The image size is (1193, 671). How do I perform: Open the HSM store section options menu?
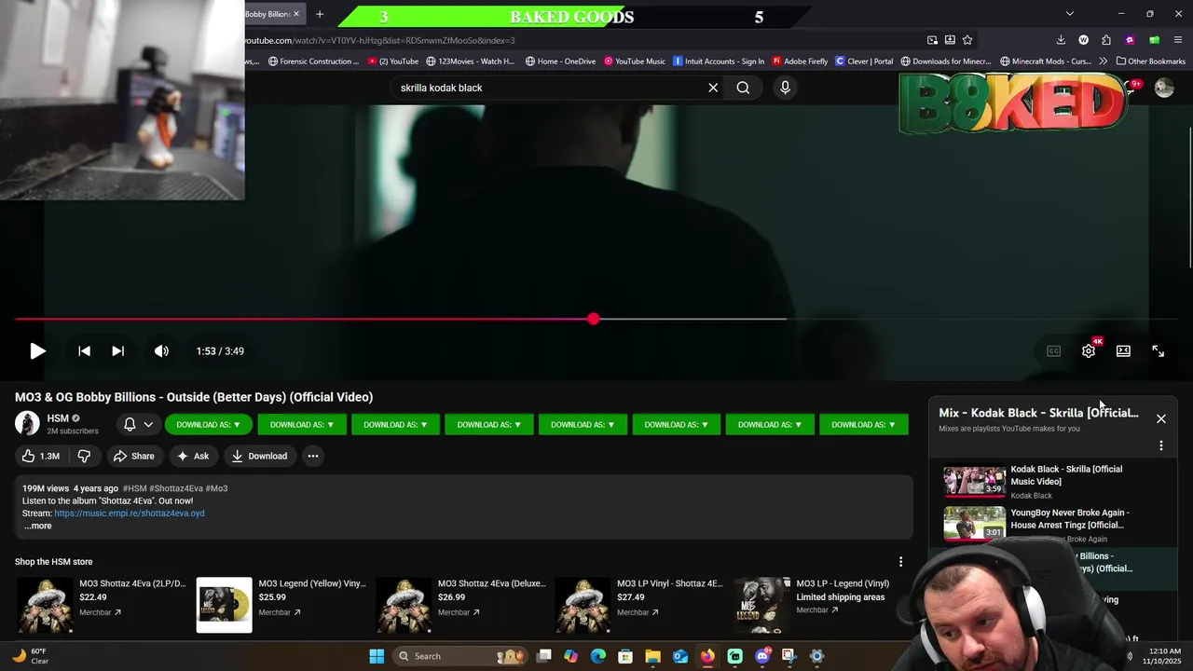(x=900, y=562)
